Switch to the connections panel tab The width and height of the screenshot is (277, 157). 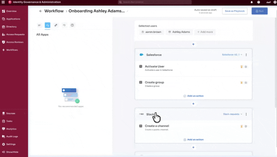pyautogui.click(x=56, y=25)
